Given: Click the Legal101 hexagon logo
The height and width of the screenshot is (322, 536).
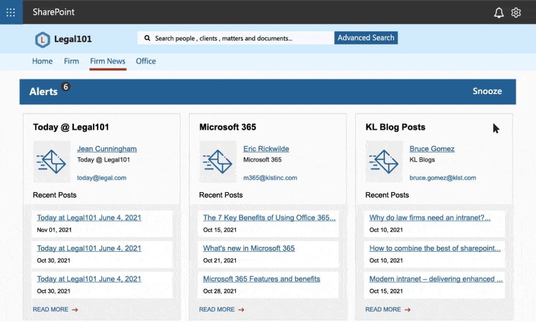Looking at the screenshot, I should (x=42, y=40).
